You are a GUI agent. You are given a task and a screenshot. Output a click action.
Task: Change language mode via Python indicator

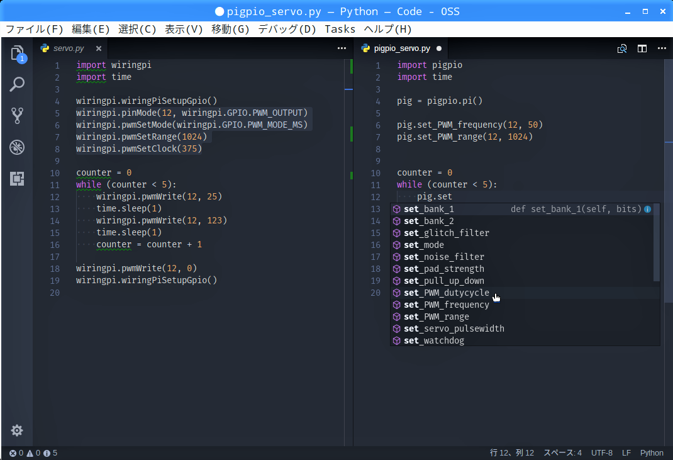pos(652,453)
